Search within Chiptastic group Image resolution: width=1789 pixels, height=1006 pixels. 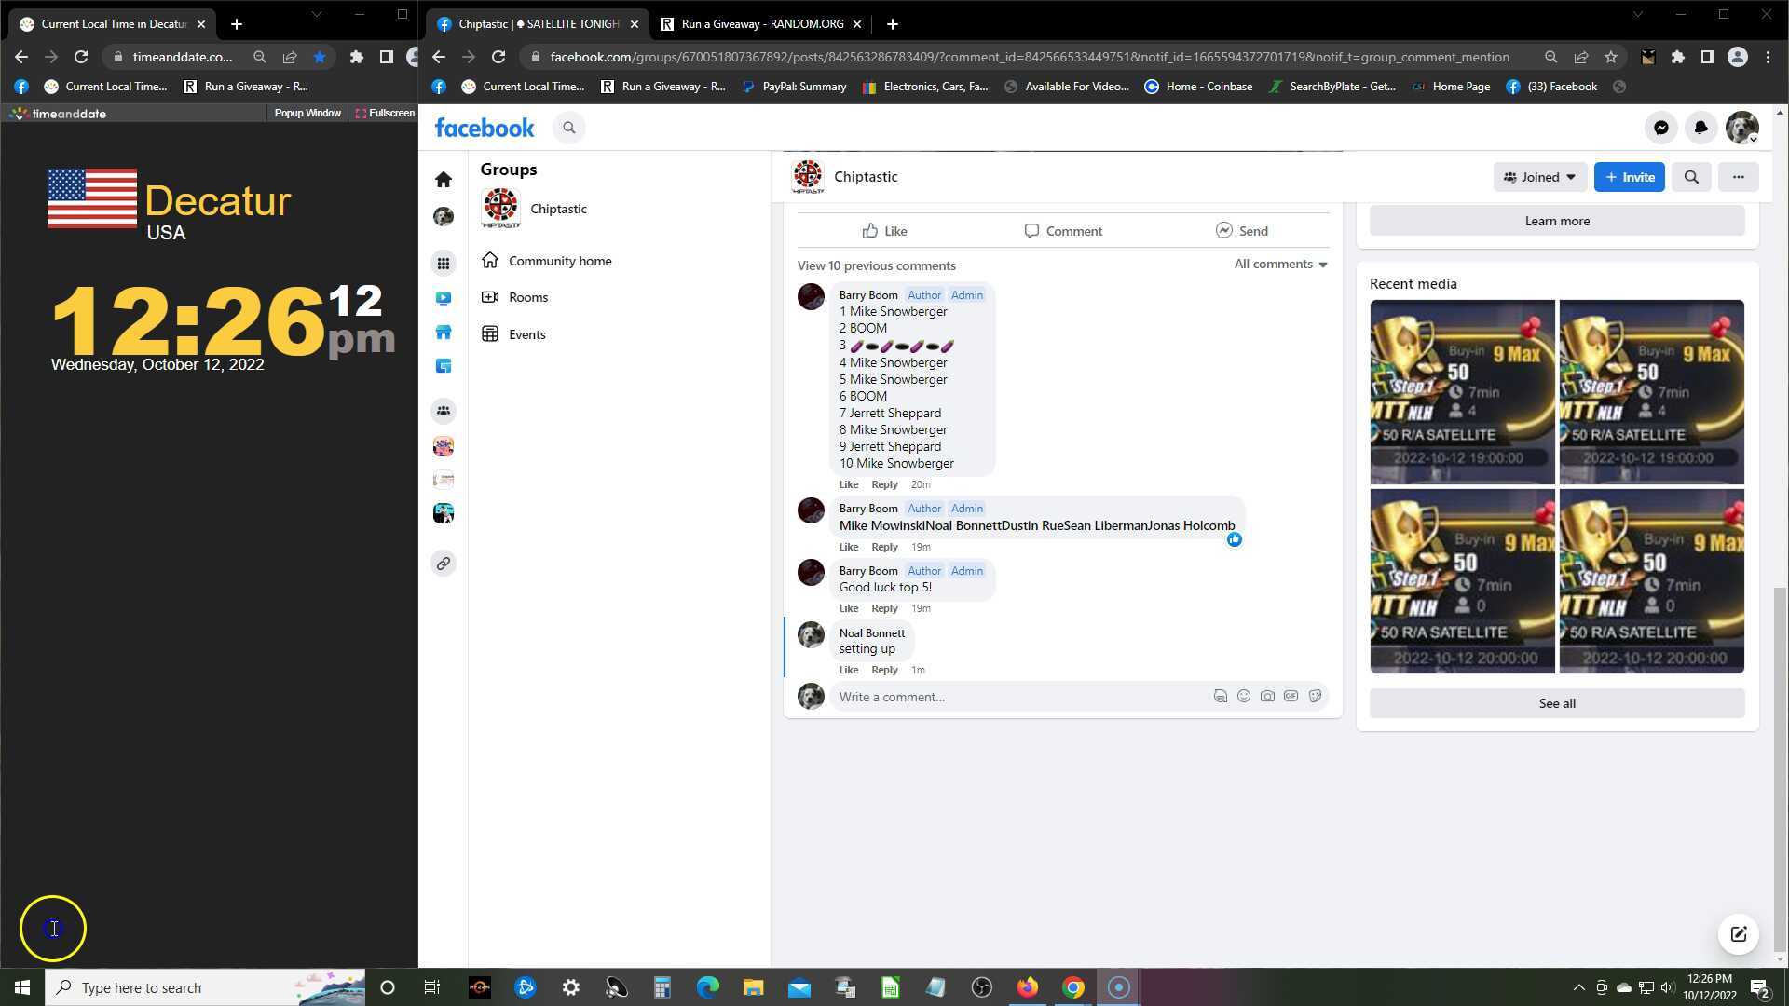1691,177
